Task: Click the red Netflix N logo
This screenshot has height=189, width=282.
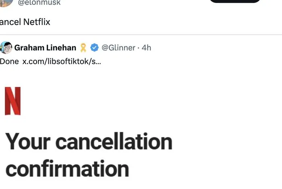Action: click(12, 101)
